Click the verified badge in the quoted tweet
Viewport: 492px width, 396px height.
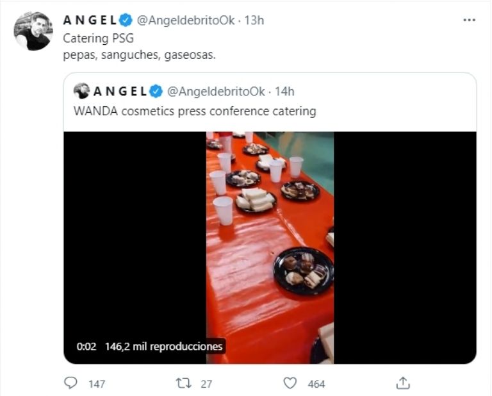(156, 91)
